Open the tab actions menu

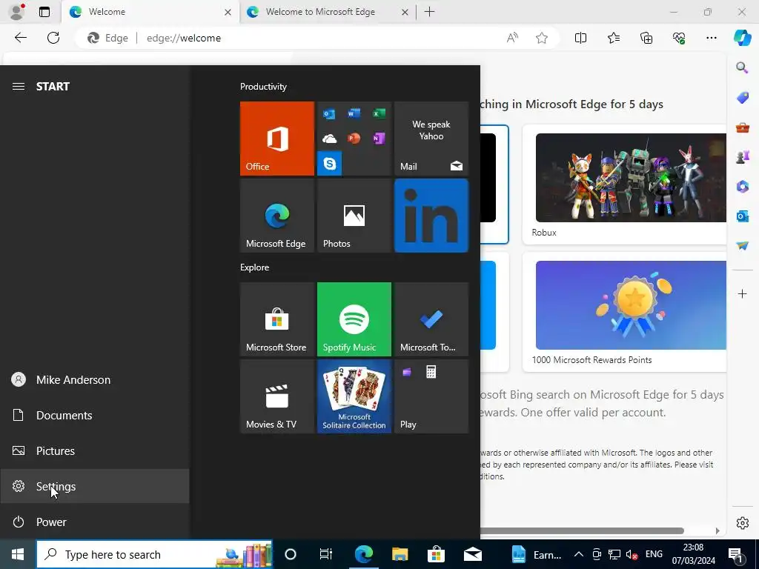pos(44,12)
